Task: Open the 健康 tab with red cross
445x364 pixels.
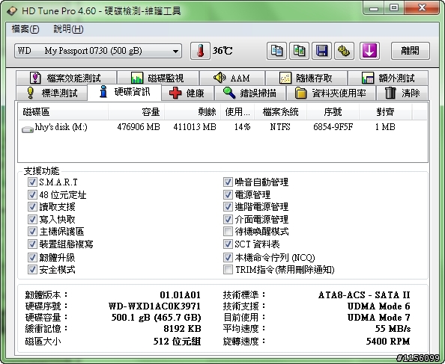Action: (187, 93)
